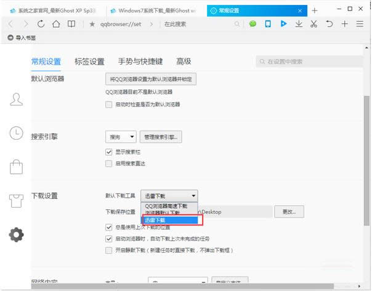The width and height of the screenshot is (372, 292).
Task: Switch to 标签设置 settings tab
Action: (89, 62)
